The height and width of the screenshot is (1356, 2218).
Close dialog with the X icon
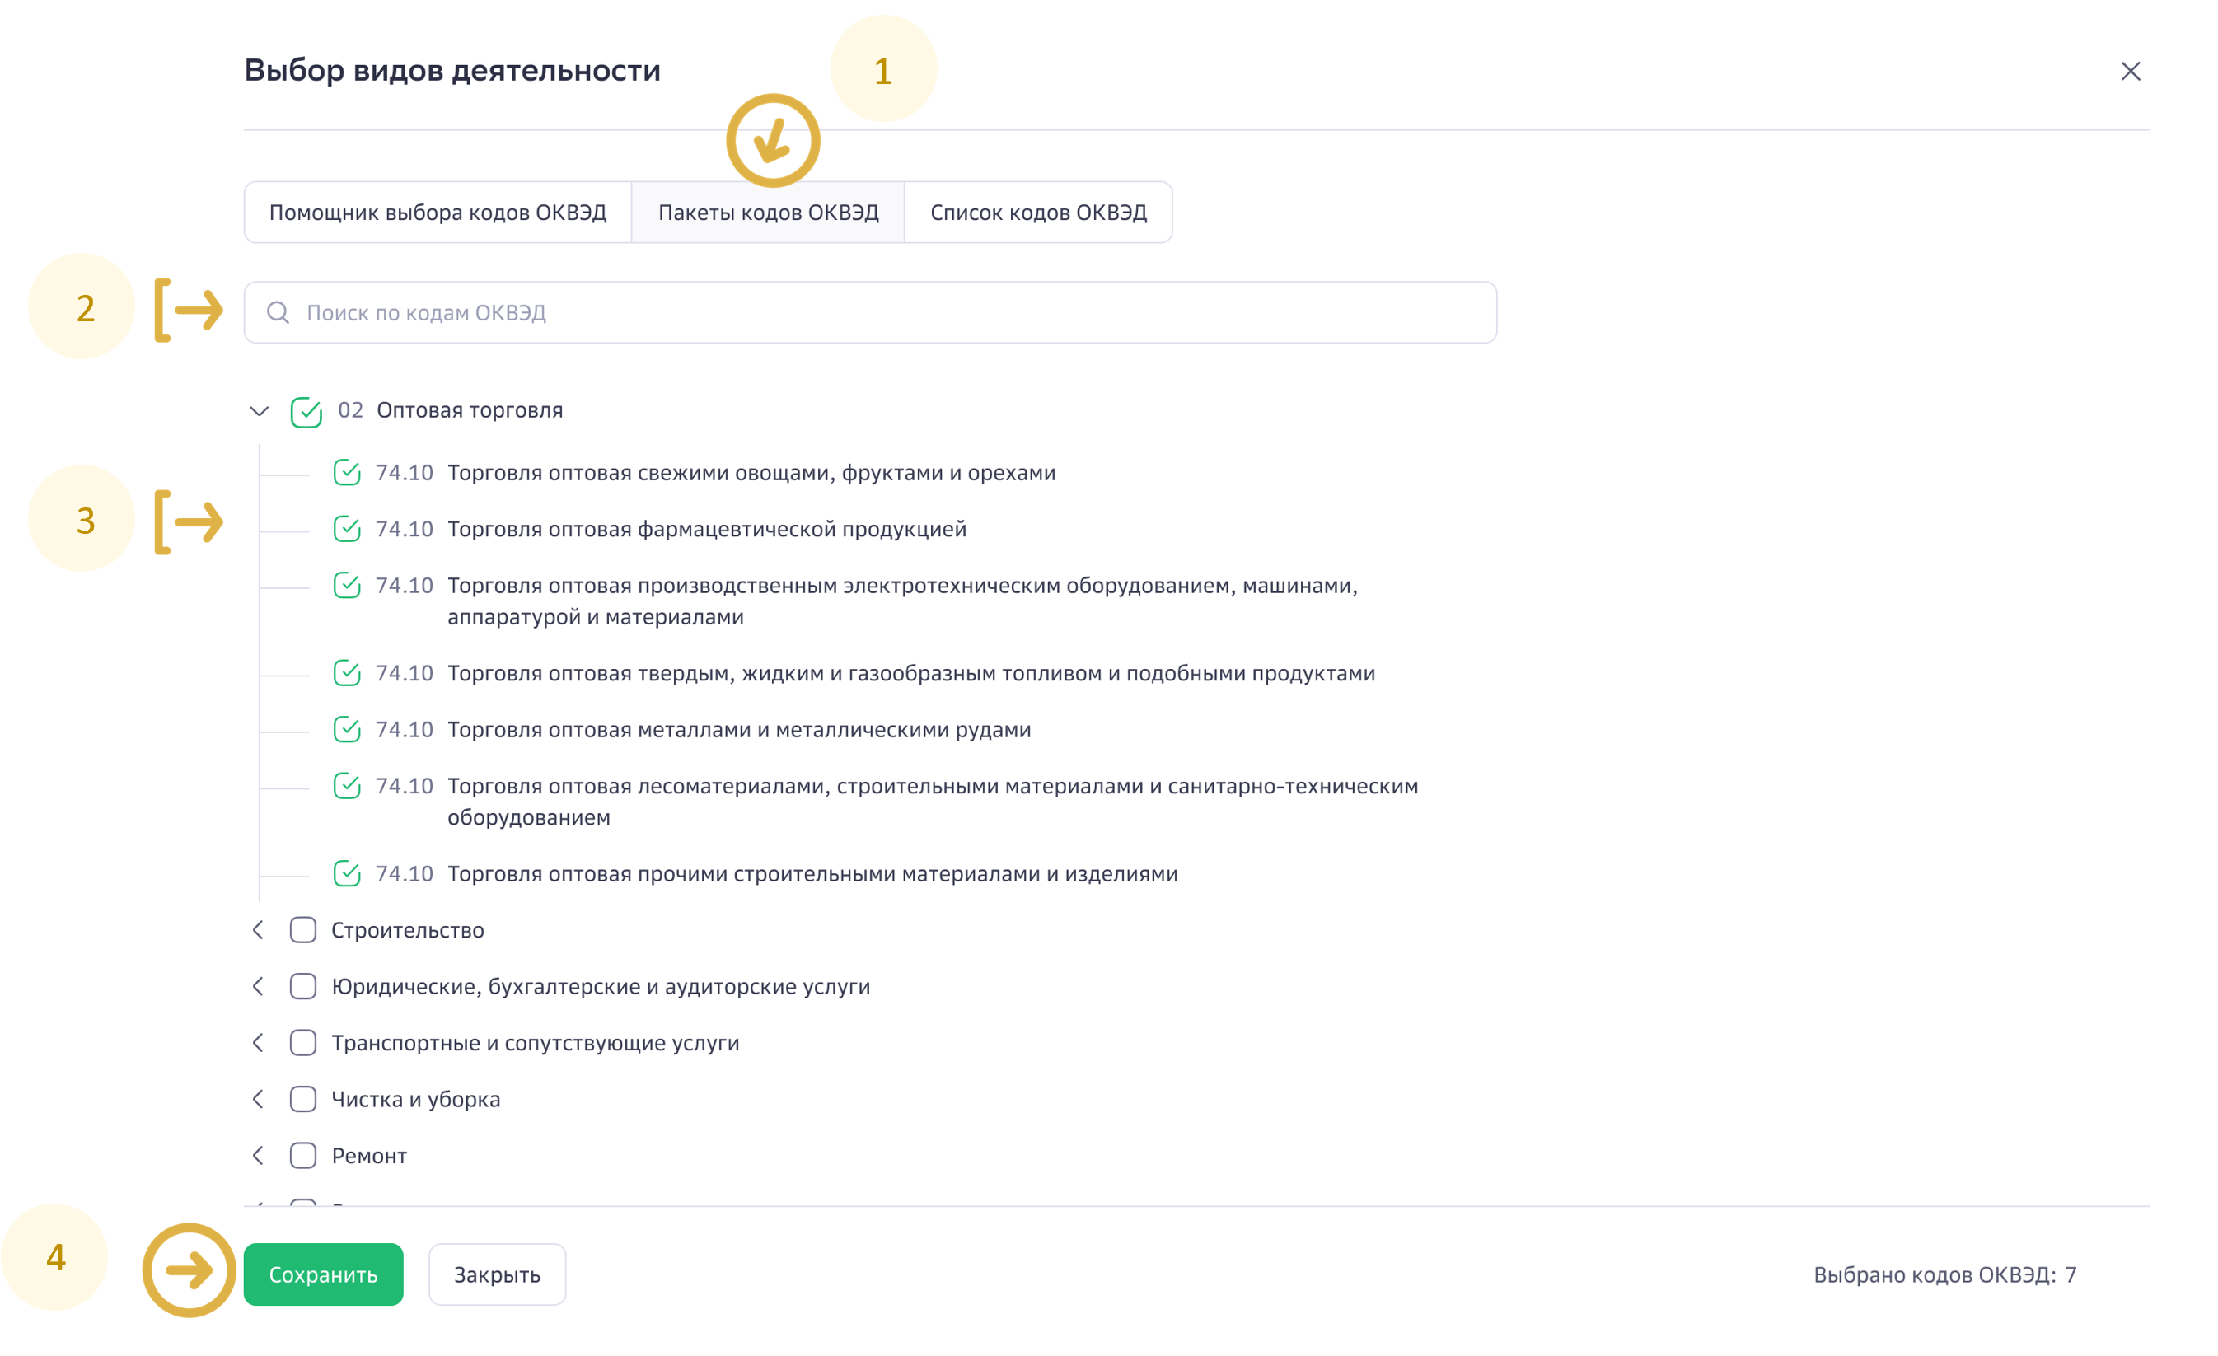(x=2130, y=71)
